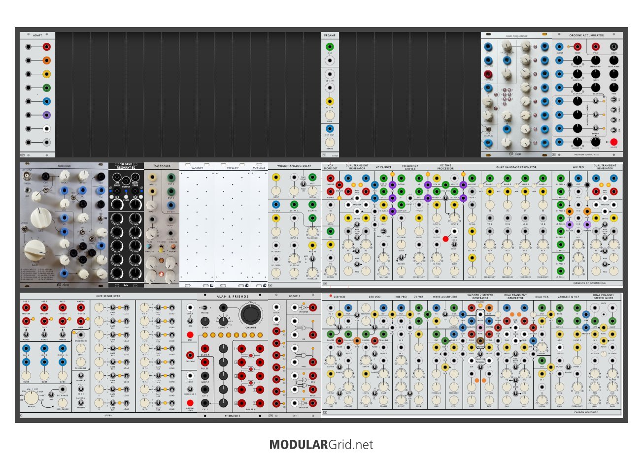
Task: Click the 'ALAN & FRIENDS' module title
Action: (x=234, y=297)
